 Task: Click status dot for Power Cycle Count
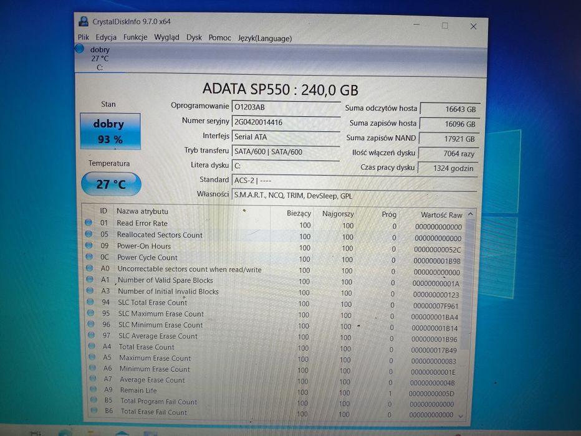pyautogui.click(x=89, y=257)
